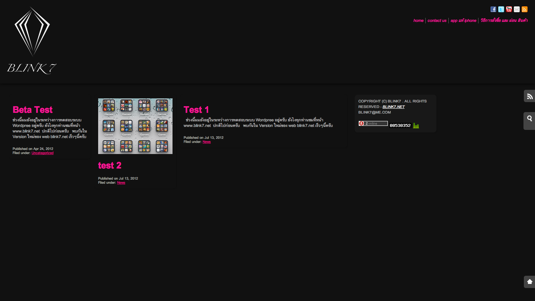This screenshot has height=301, width=535.
Task: Open the "contact us" menu item
Action: [437, 21]
